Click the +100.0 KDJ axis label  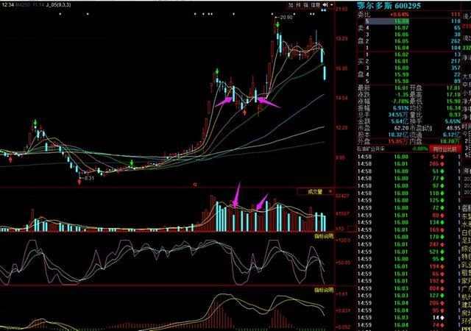click(x=343, y=241)
